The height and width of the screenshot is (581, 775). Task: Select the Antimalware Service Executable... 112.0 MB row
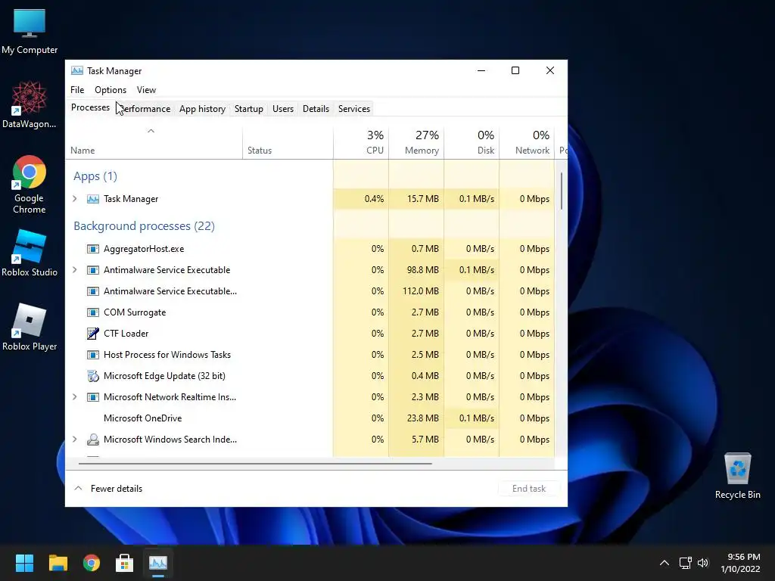pyautogui.click(x=310, y=291)
